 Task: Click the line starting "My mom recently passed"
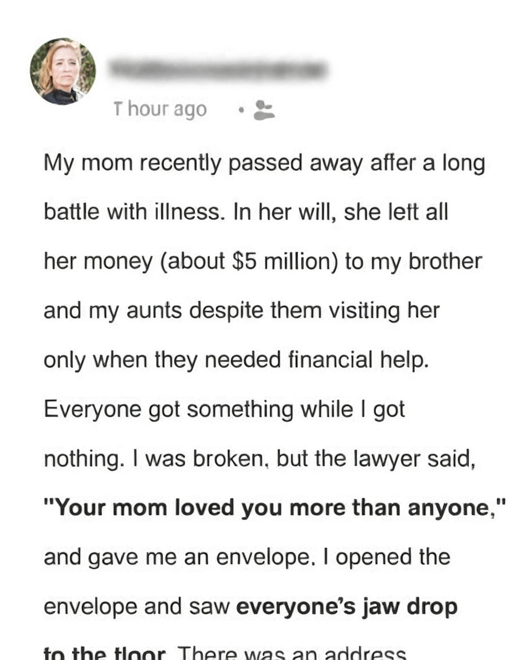tap(264, 163)
